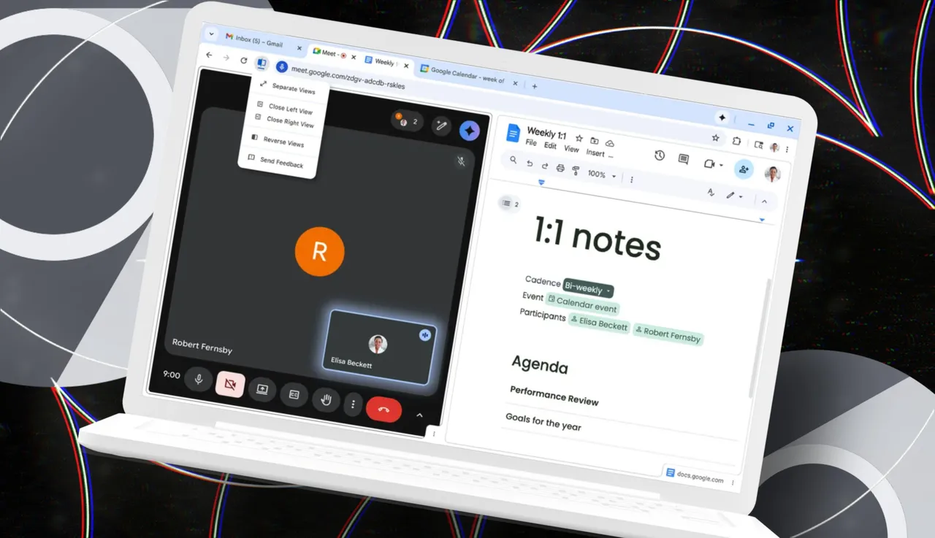Toggle closed captions in Meet
This screenshot has width=935, height=538.
click(294, 394)
